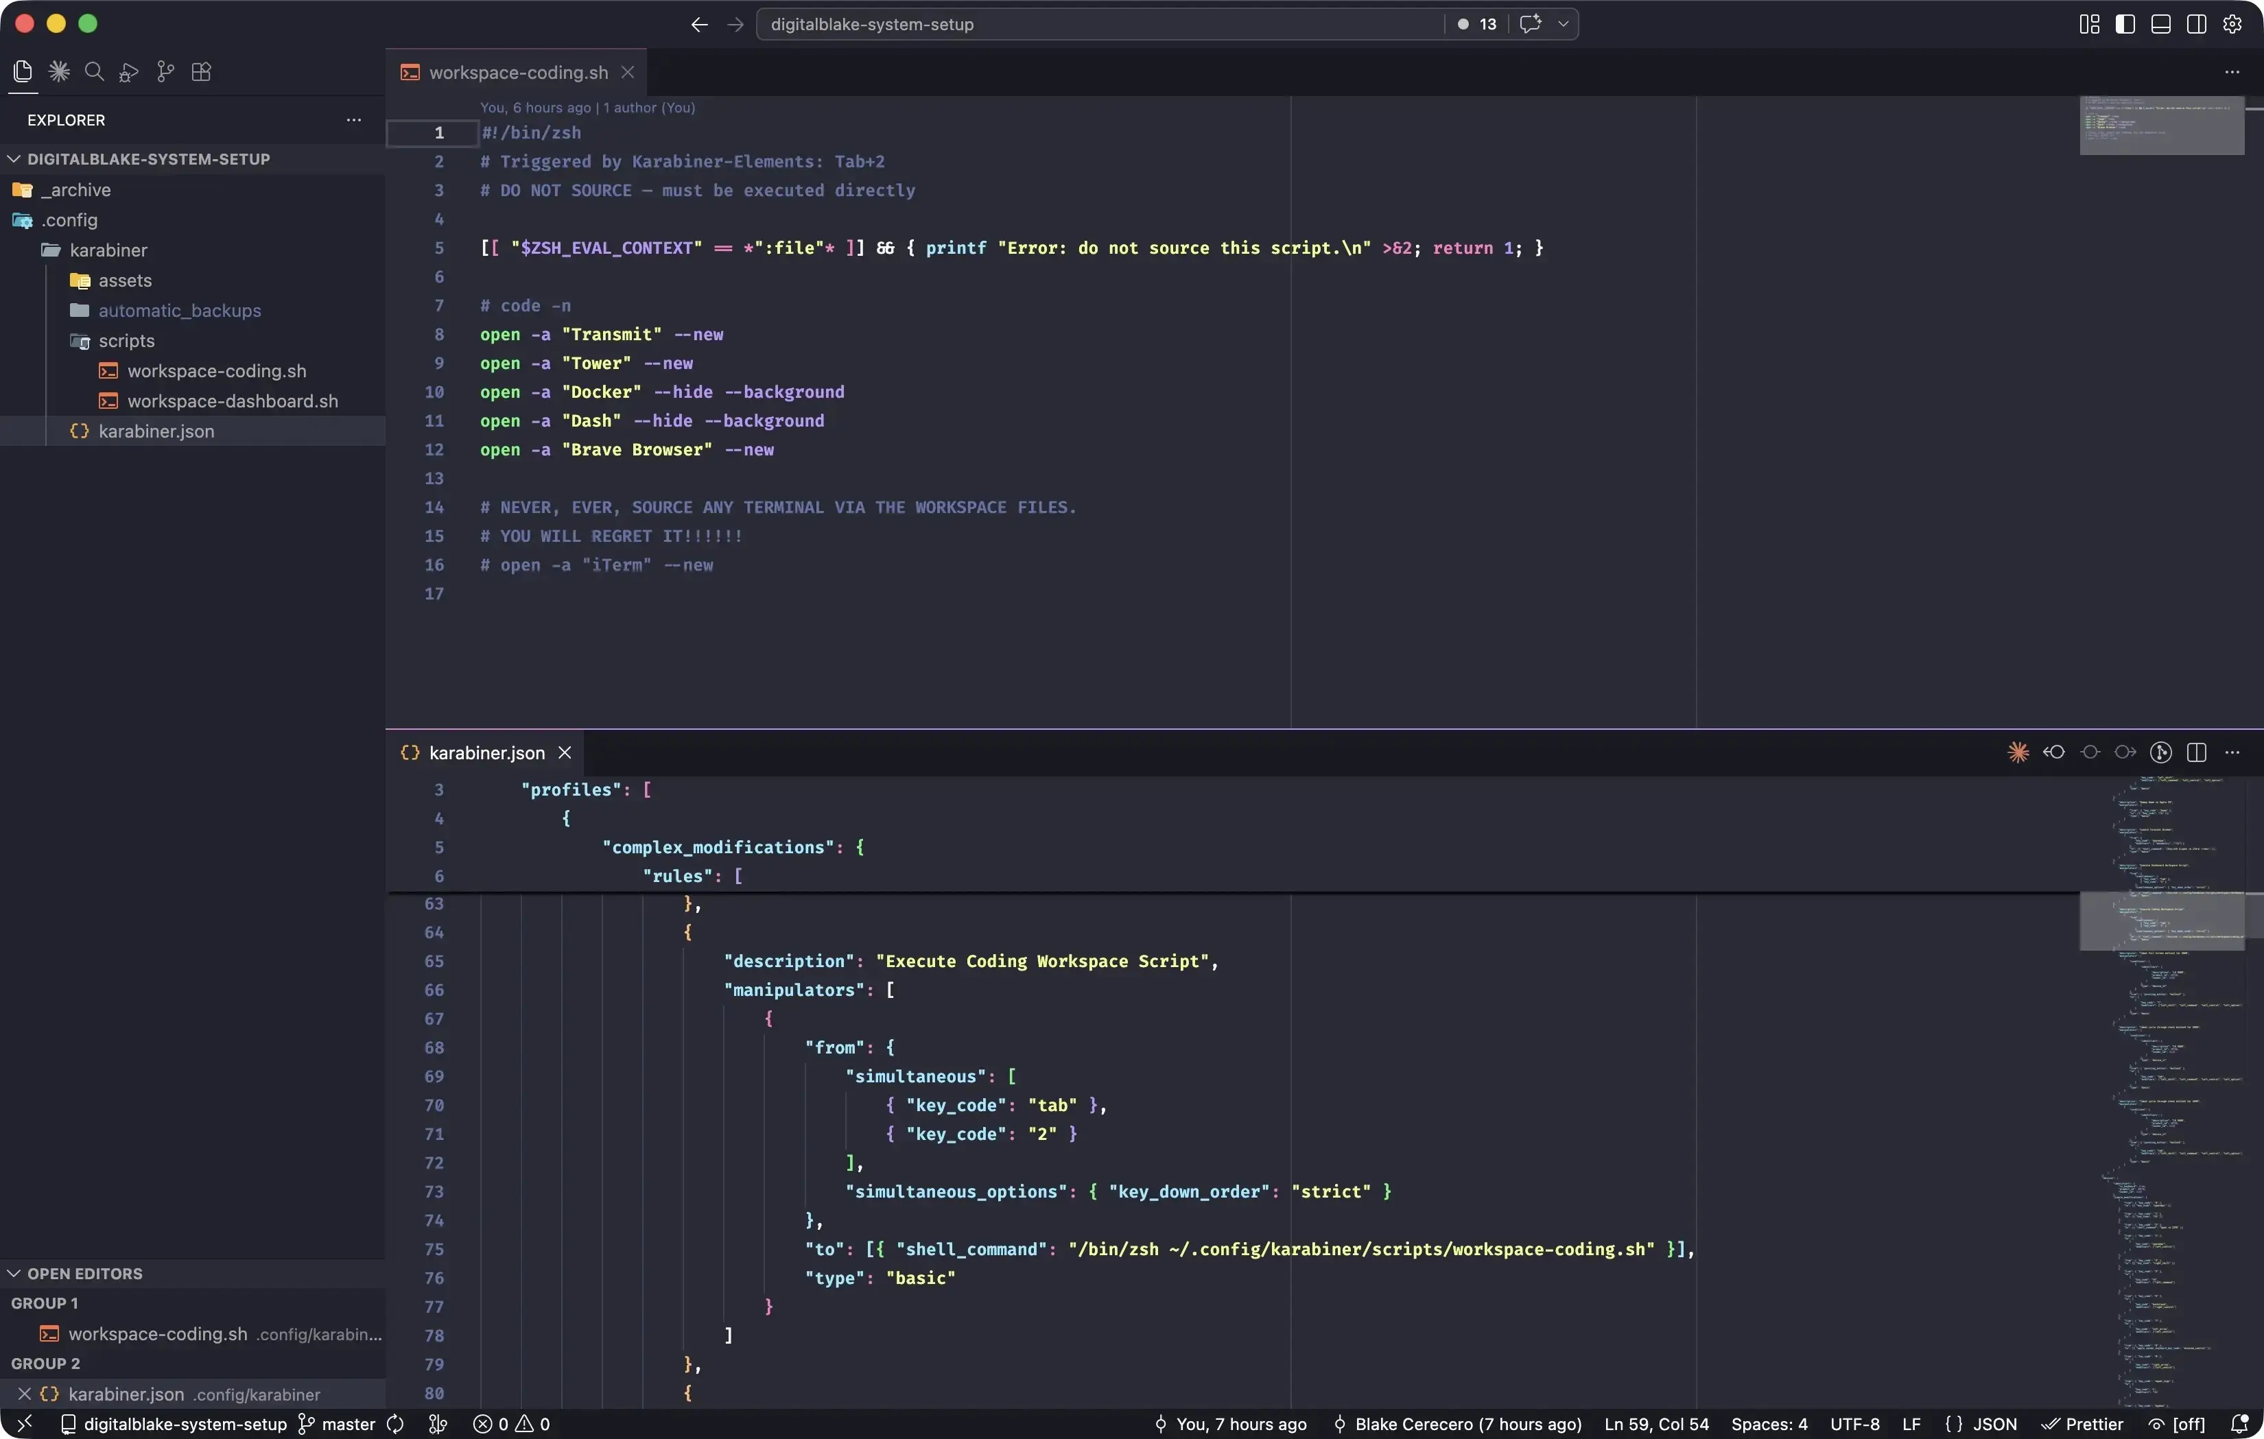This screenshot has height=1439, width=2264.
Task: Click the chat icon in the title bar
Action: tap(1531, 25)
